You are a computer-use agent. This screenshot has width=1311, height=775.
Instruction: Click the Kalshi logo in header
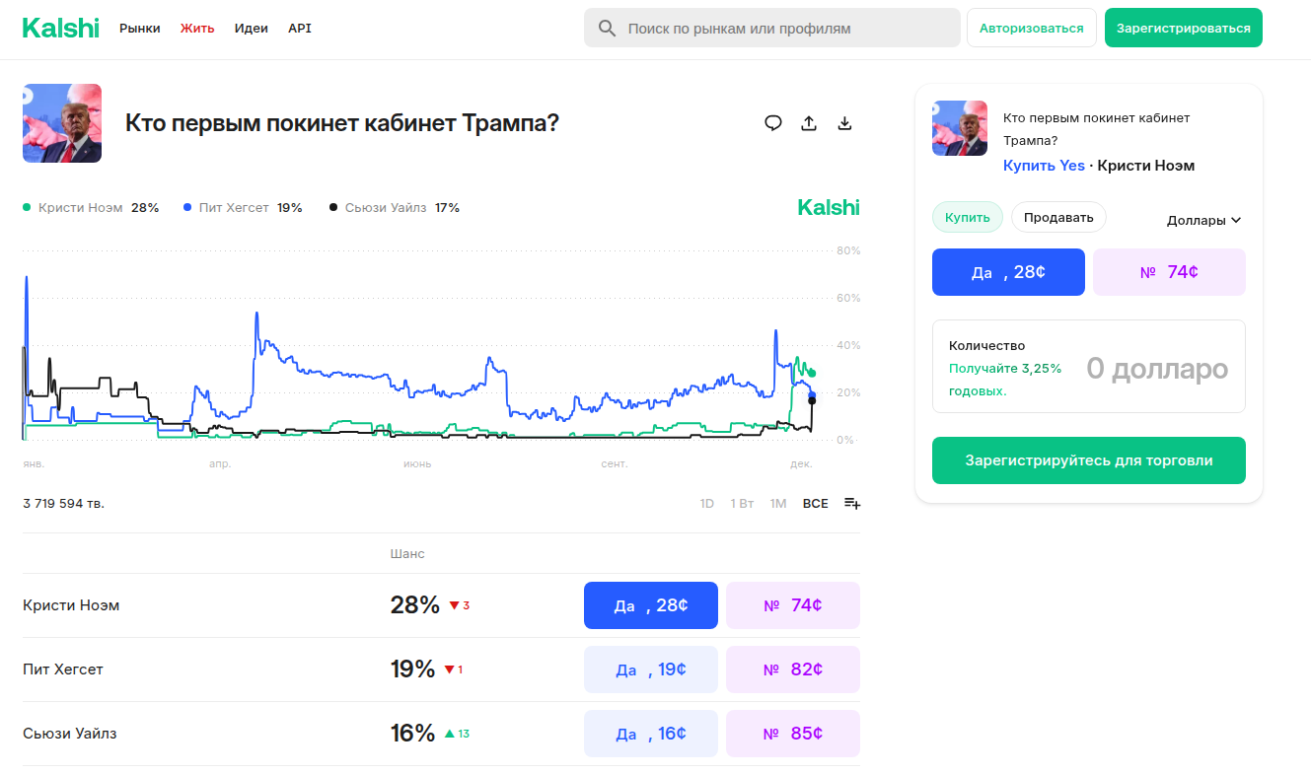(61, 29)
